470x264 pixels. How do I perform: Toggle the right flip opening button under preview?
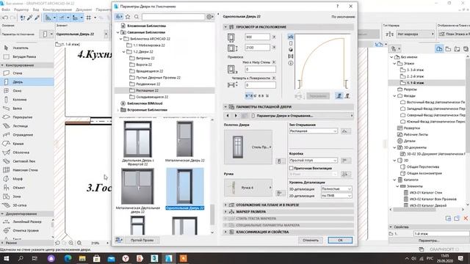click(347, 96)
